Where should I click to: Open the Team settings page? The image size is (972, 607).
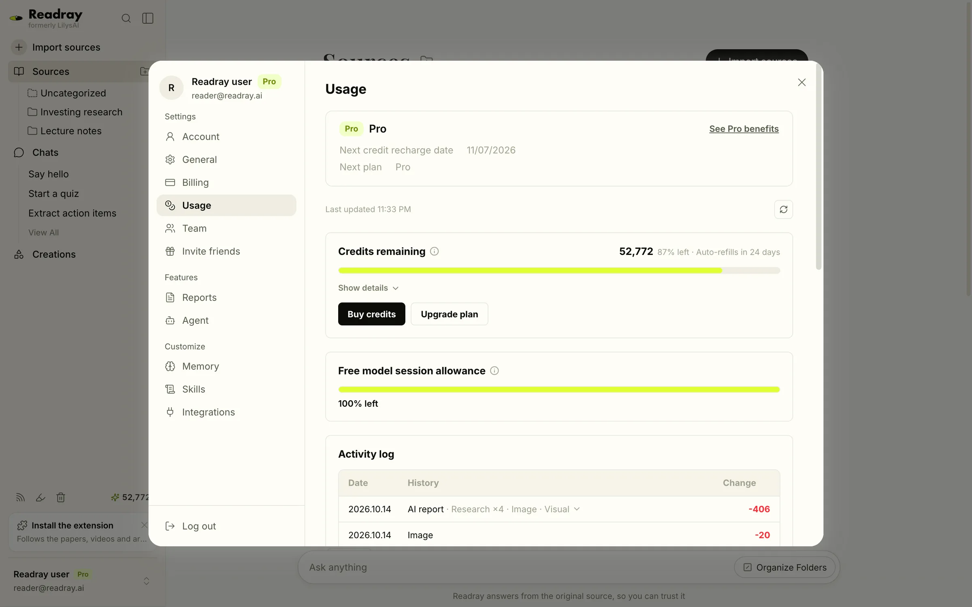point(226,228)
